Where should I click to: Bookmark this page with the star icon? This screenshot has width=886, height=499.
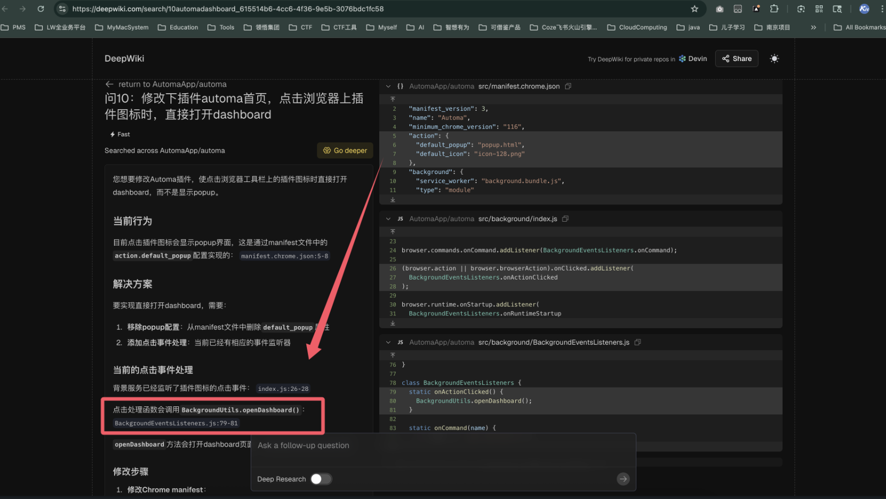coord(695,9)
